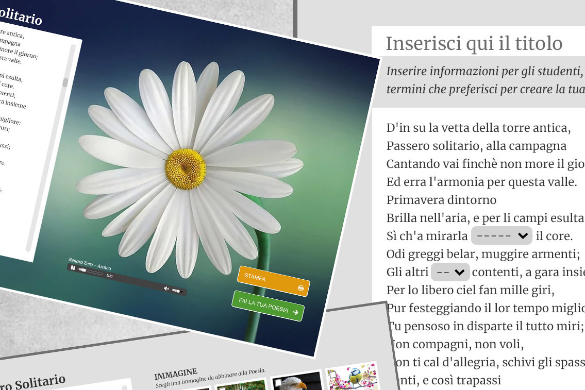
Task: Click the audio player seek slider
Action: pos(91,272)
